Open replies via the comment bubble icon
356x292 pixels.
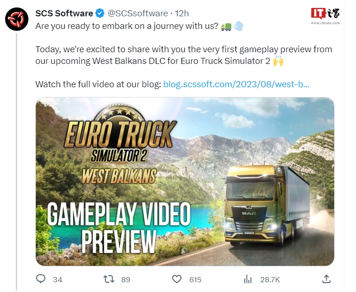click(41, 279)
